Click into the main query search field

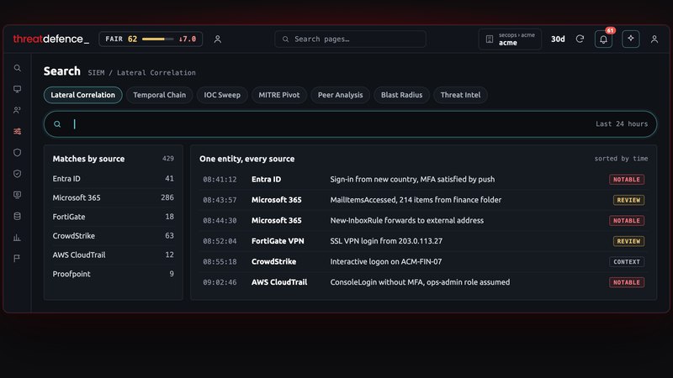pyautogui.click(x=350, y=124)
